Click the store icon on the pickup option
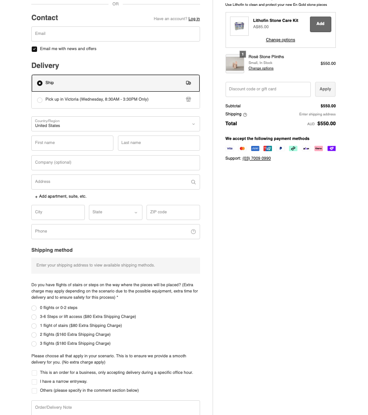Screen dimensions: 368x415 pyautogui.click(x=188, y=99)
